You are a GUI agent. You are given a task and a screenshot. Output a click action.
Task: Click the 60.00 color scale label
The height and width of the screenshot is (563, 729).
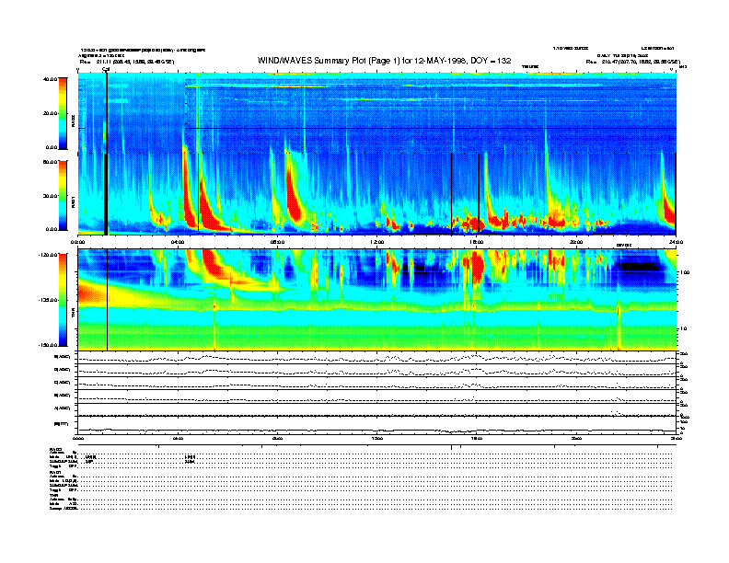[50, 162]
